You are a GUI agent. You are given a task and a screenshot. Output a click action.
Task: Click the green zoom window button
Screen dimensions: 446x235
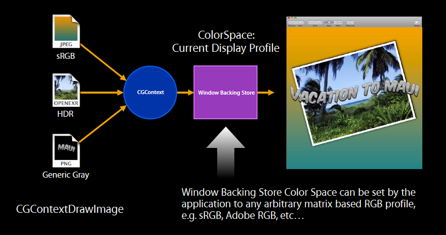point(295,18)
